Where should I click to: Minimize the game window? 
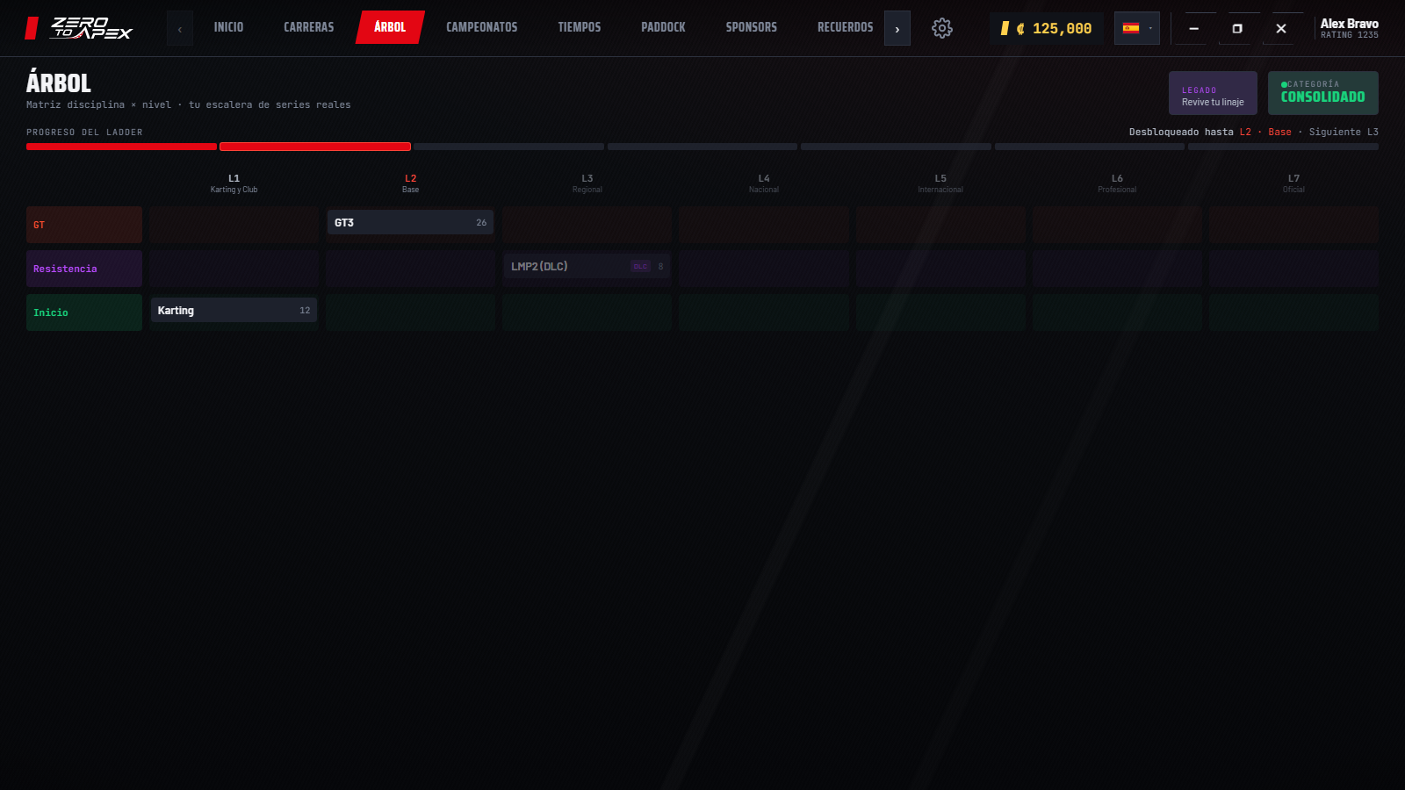point(1193,28)
